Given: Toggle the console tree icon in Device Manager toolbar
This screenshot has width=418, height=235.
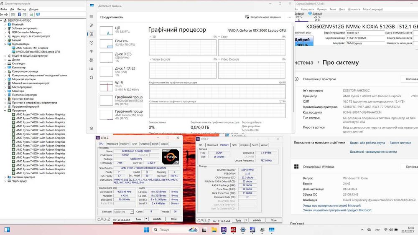Looking at the screenshot, I should tap(13, 15).
